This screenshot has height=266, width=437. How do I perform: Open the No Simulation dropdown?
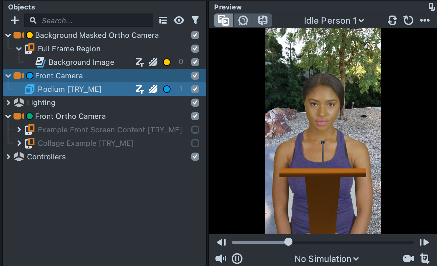[326, 259]
